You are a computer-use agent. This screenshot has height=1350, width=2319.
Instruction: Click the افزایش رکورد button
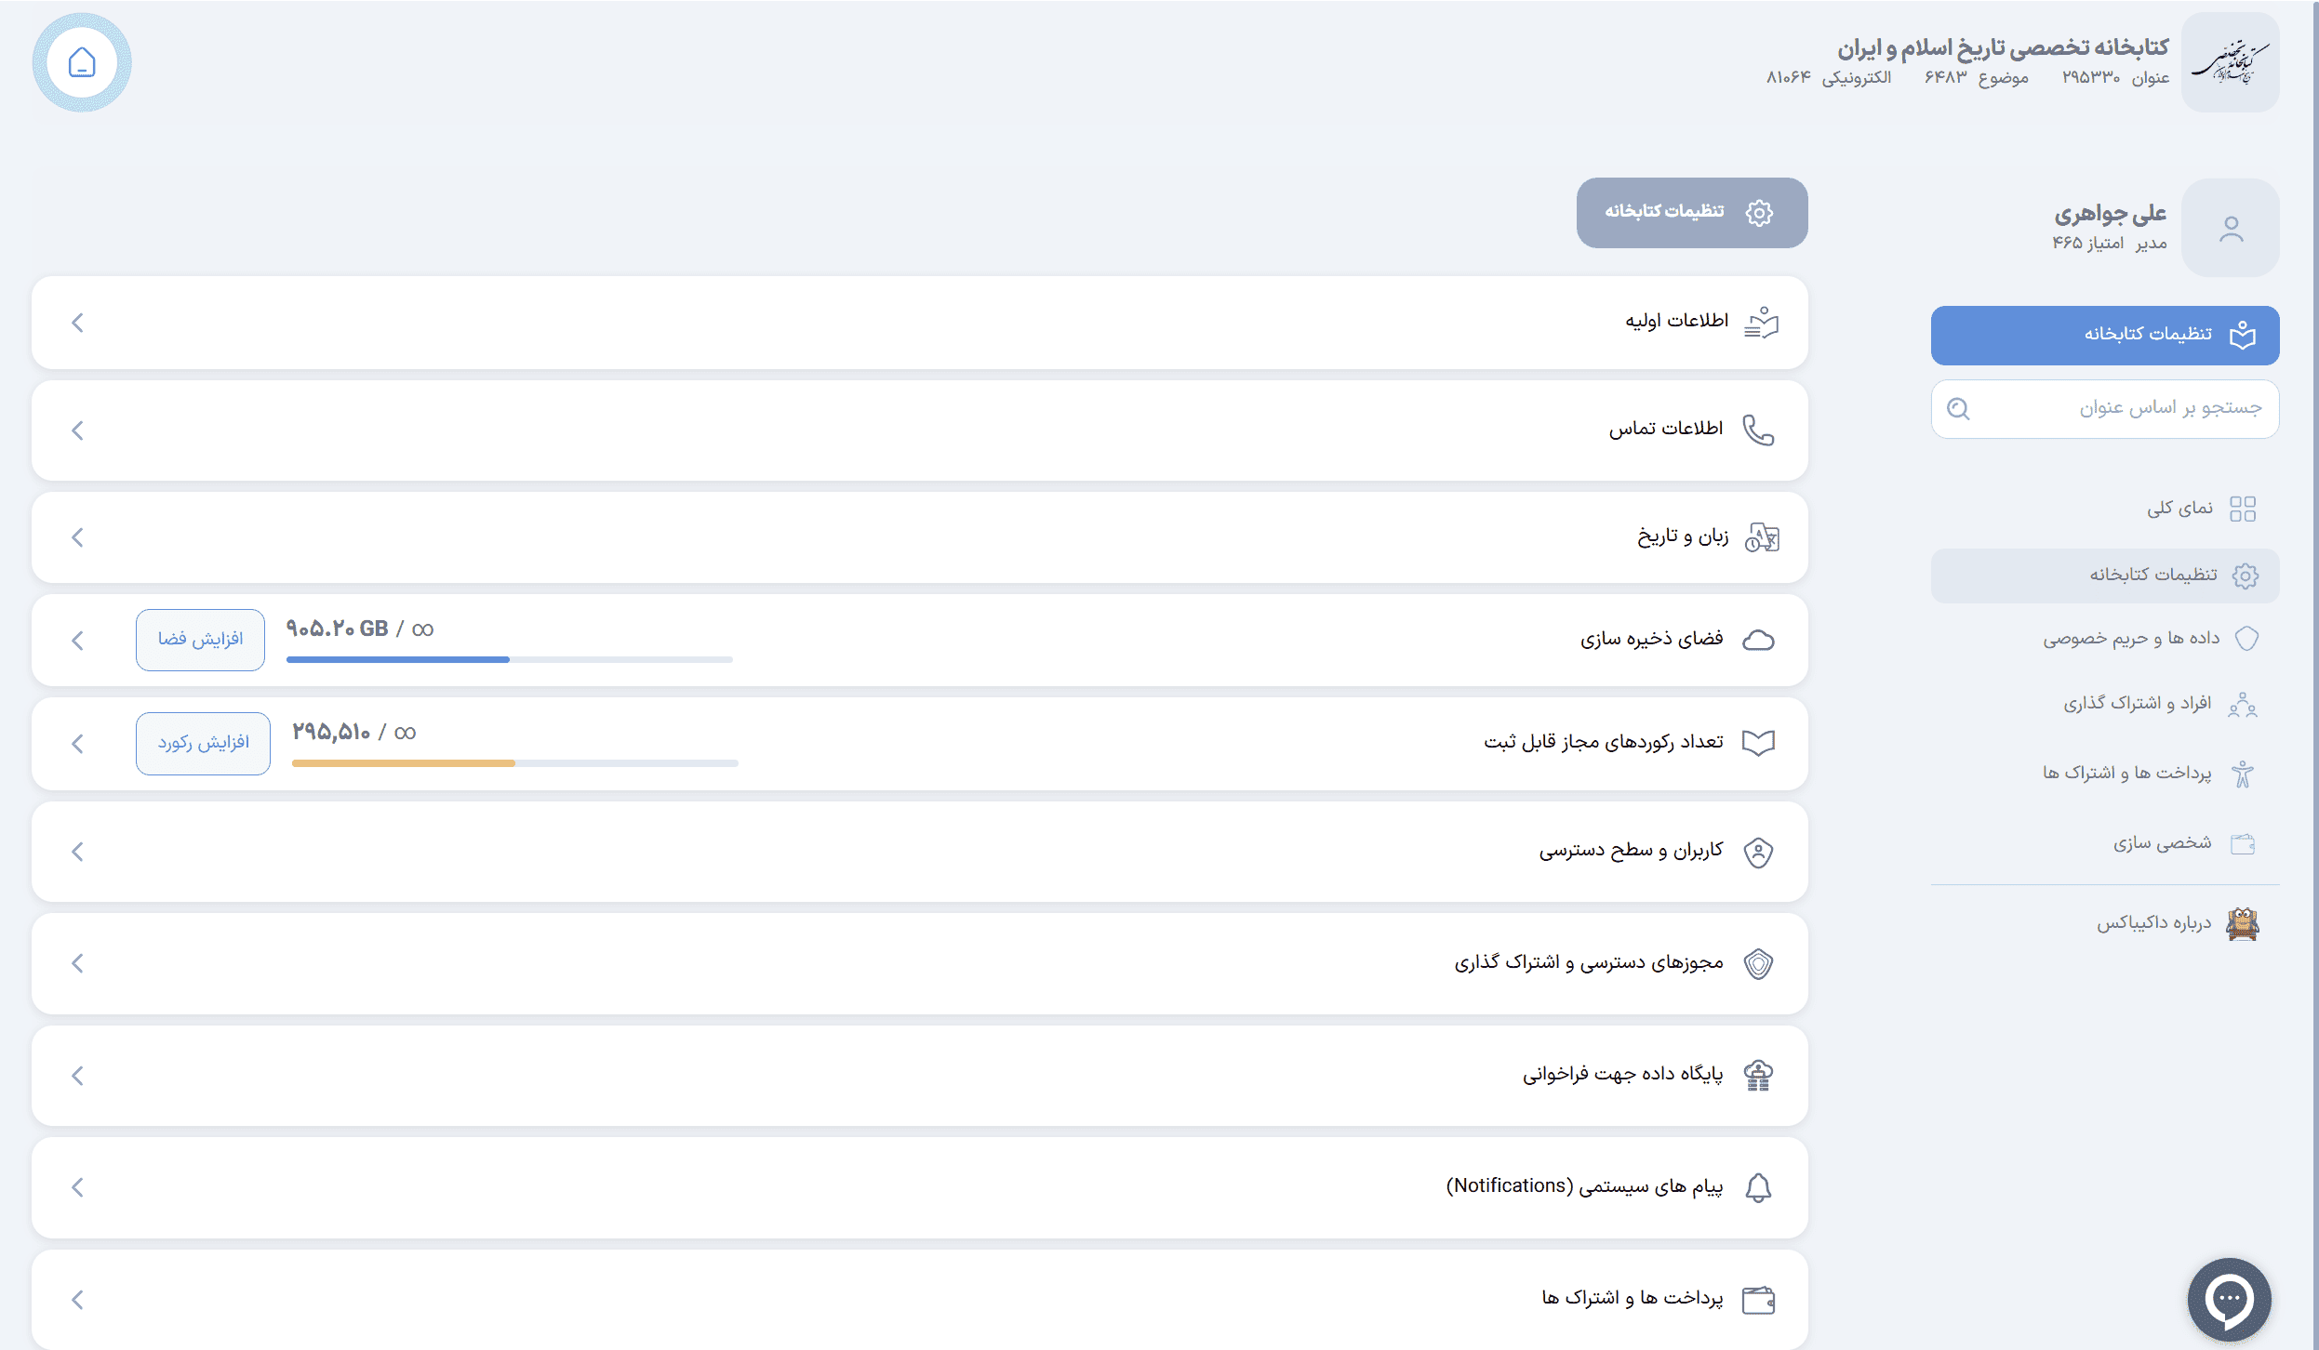203,743
